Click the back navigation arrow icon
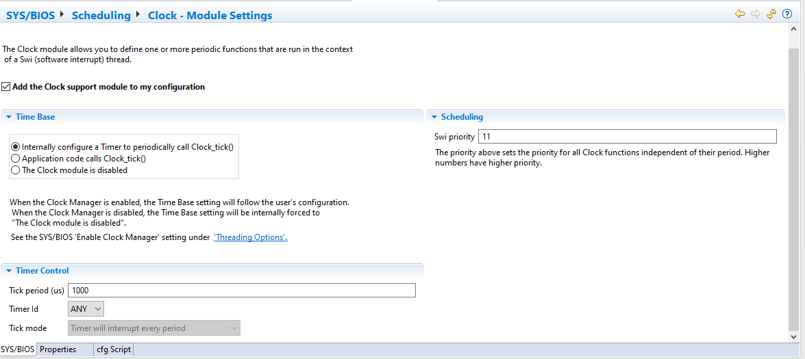 coord(740,14)
